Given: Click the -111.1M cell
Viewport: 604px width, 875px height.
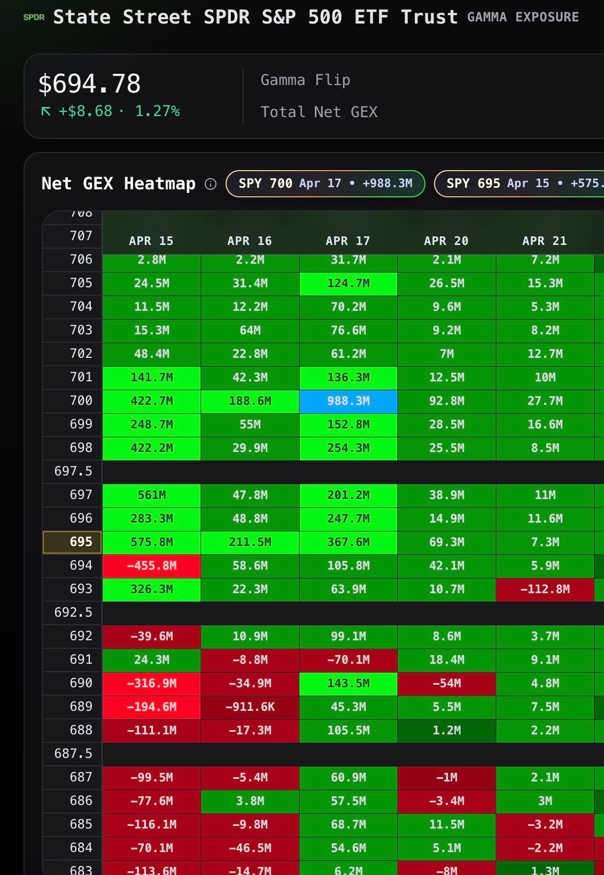Looking at the screenshot, I should (x=152, y=731).
